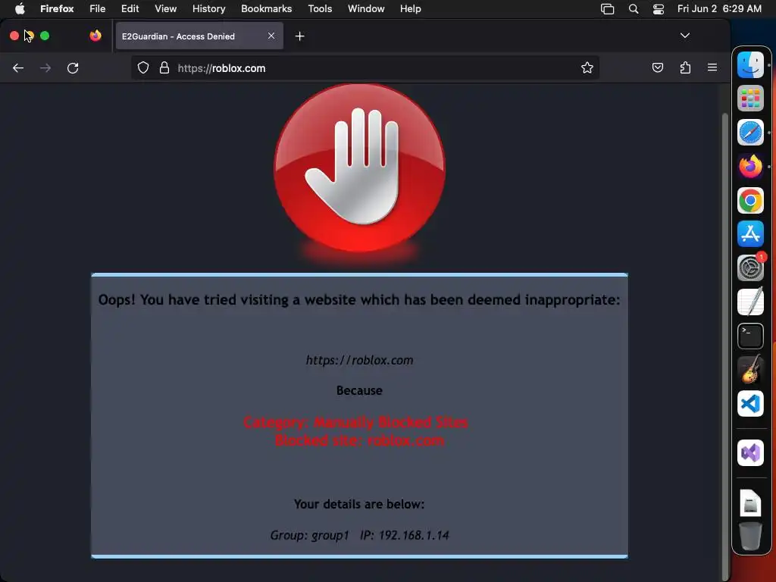Open GarageBand from the Dock
This screenshot has height=582, width=776.
[x=750, y=370]
